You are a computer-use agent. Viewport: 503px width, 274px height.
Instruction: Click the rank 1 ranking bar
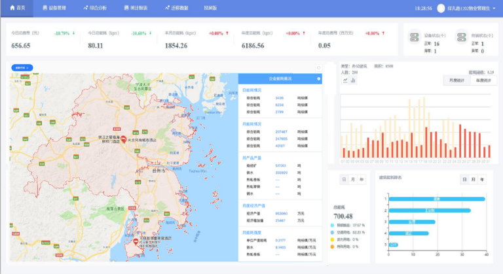point(437,199)
